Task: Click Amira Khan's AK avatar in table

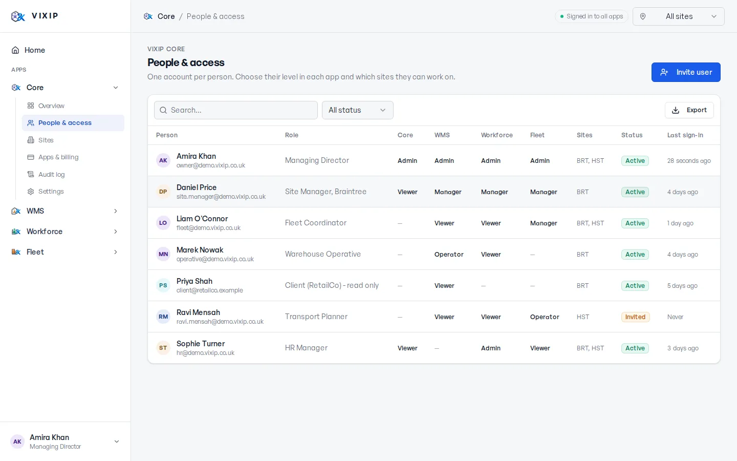Action: coord(163,160)
